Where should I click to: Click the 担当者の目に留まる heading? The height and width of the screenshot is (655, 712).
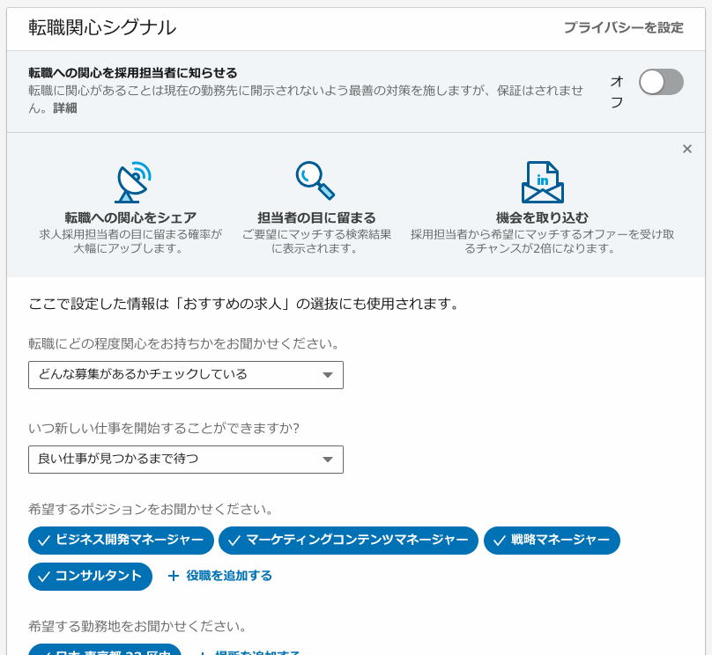point(316,217)
